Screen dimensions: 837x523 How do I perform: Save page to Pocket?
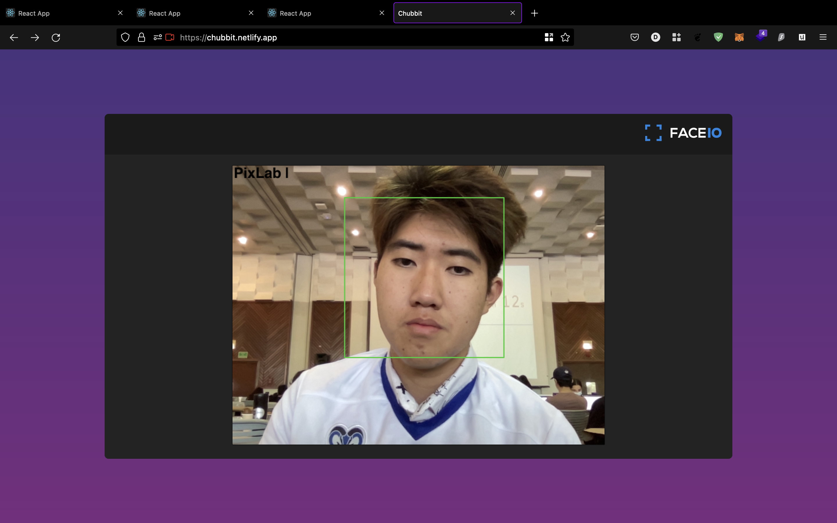634,37
